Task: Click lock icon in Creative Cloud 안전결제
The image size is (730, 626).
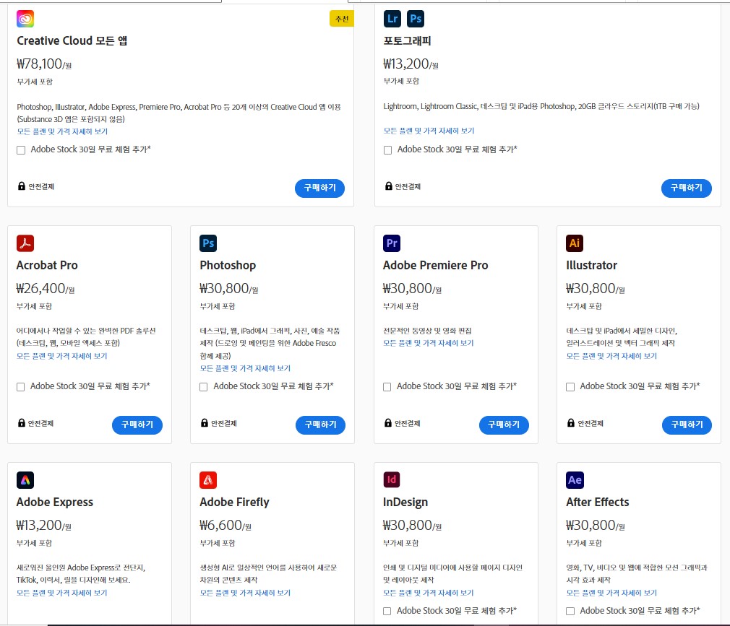Action: pos(22,186)
